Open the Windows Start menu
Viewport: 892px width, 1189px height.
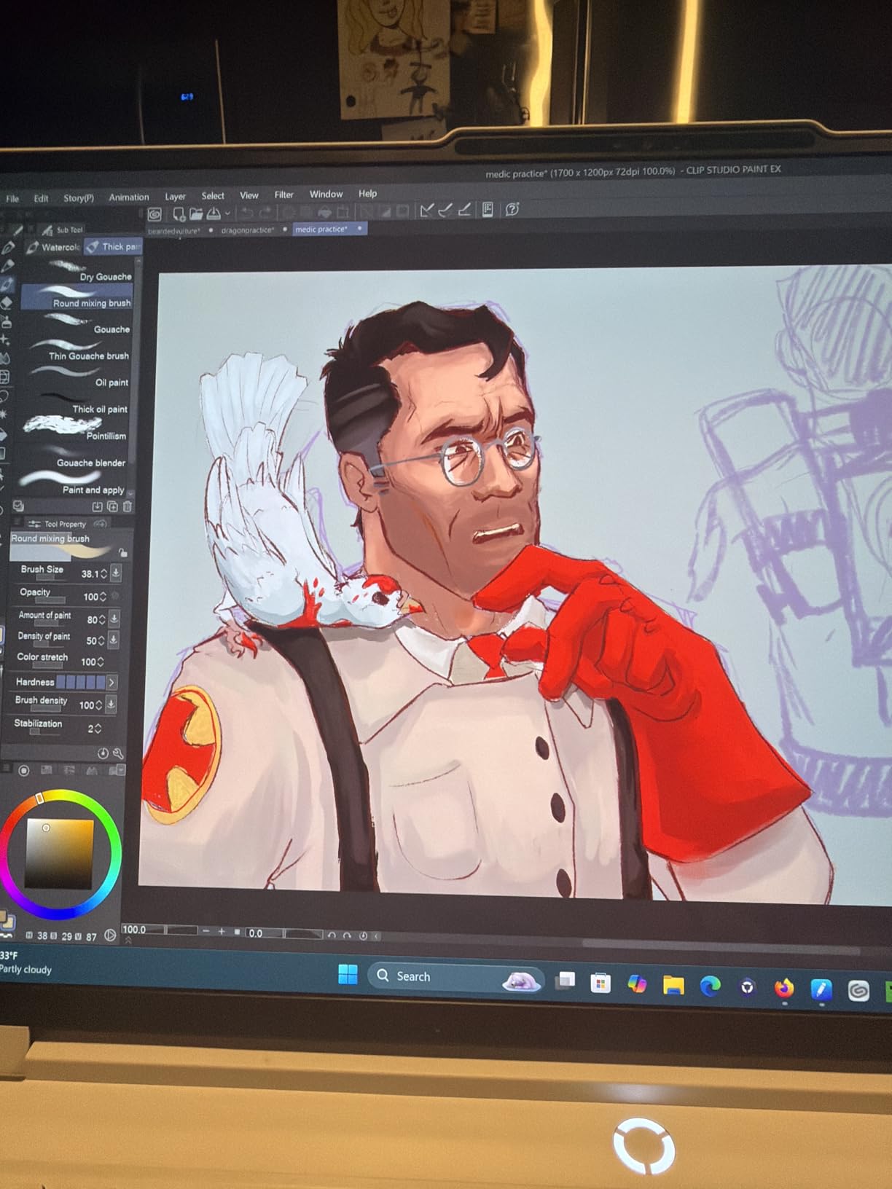coord(348,974)
